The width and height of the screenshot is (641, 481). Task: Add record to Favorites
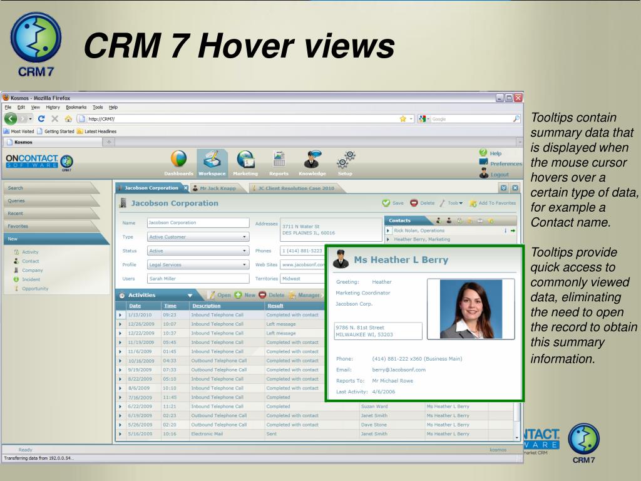pyautogui.click(x=493, y=203)
